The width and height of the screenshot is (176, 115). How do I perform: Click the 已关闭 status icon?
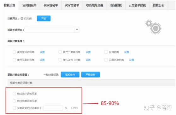click(x=22, y=19)
